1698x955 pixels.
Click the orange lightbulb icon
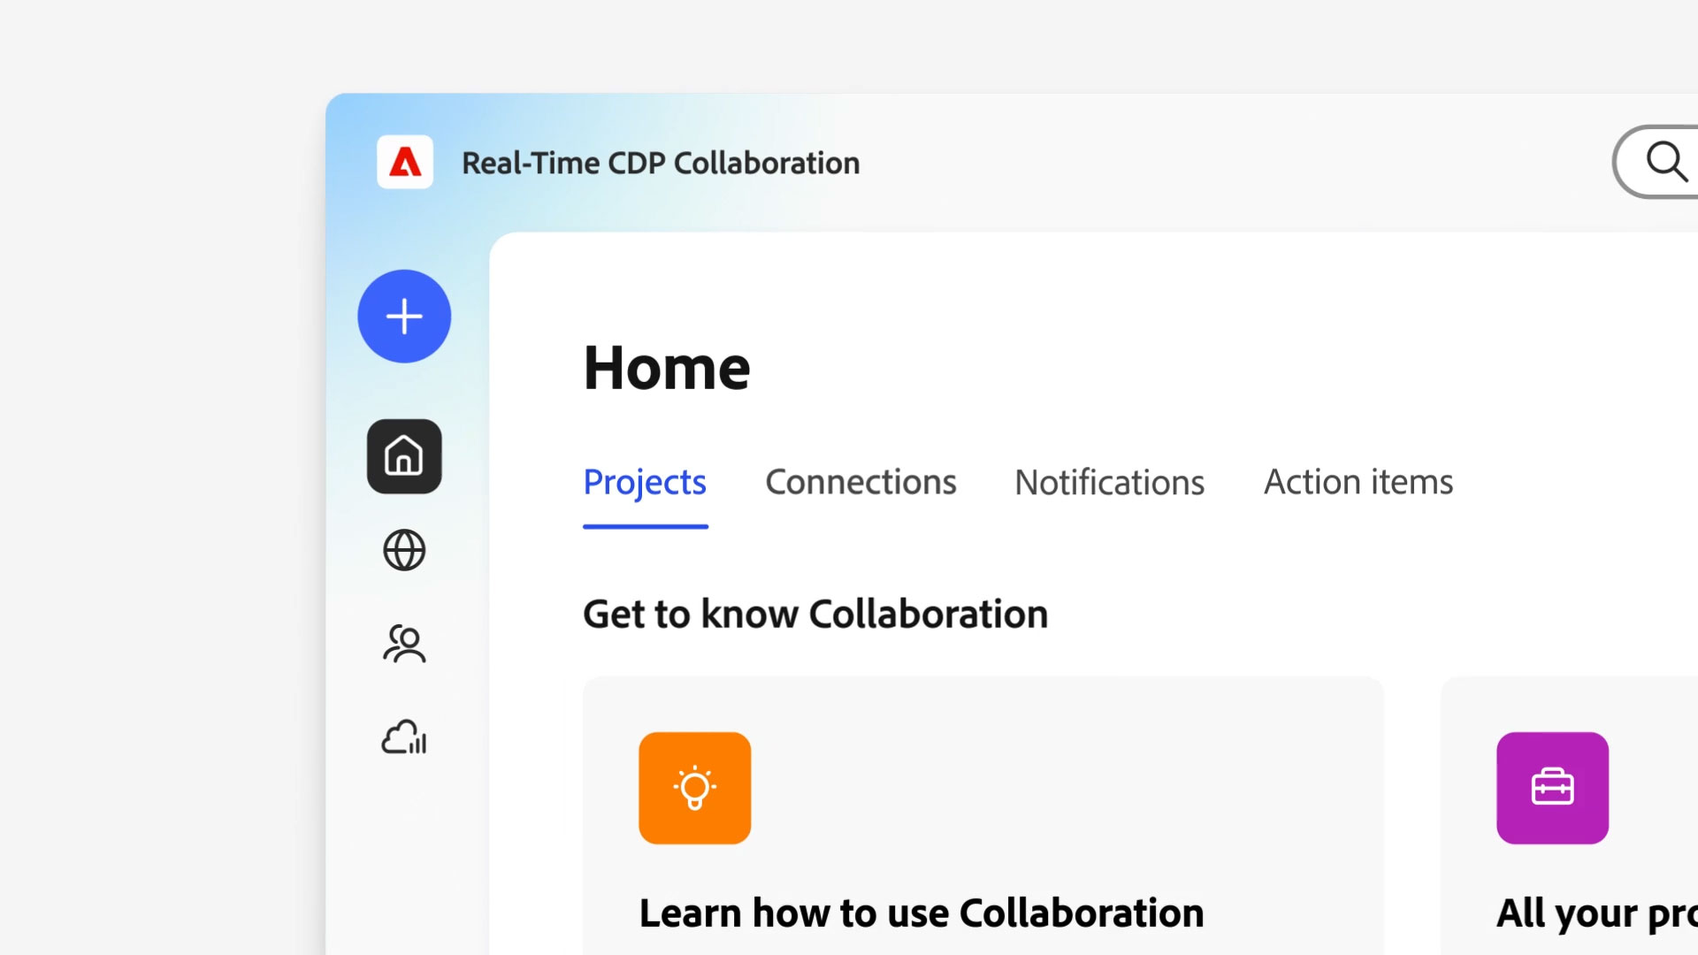[x=694, y=788]
